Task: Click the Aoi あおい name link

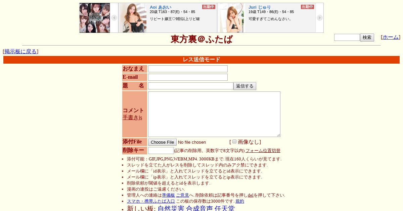Action: coord(161,7)
